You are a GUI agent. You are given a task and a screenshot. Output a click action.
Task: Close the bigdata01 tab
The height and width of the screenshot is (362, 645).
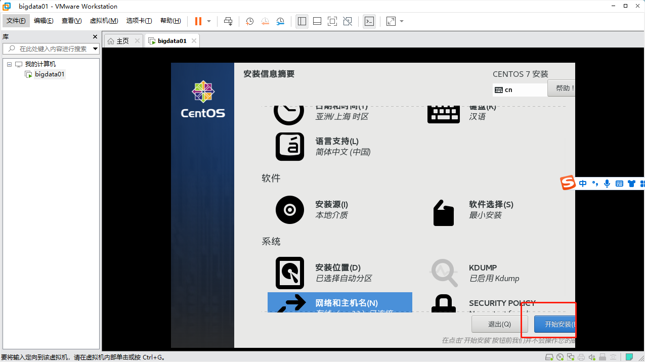pyautogui.click(x=194, y=41)
